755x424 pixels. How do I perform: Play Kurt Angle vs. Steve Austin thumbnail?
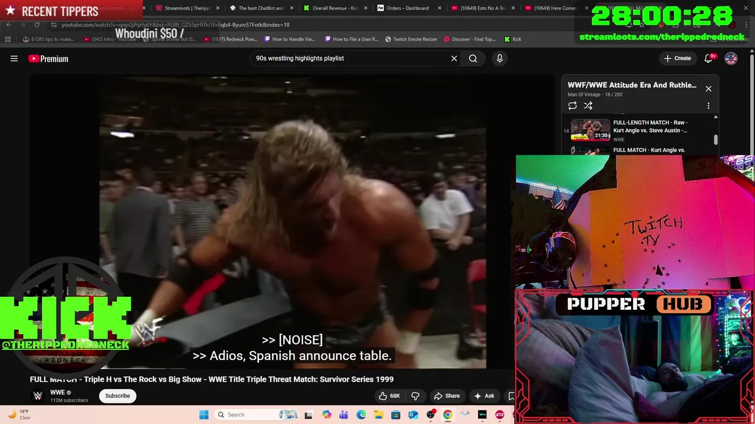click(590, 130)
